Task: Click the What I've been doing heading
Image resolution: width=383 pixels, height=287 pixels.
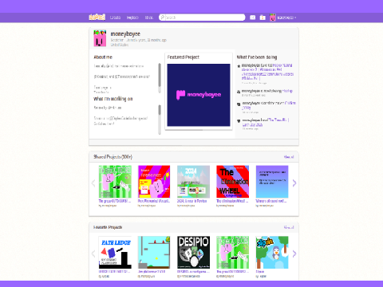Action: (257, 57)
